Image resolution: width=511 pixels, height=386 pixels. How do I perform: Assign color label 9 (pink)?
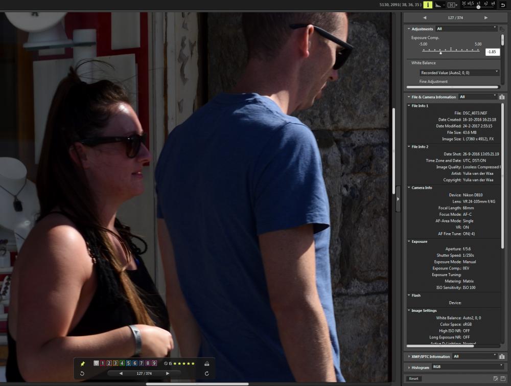point(154,363)
